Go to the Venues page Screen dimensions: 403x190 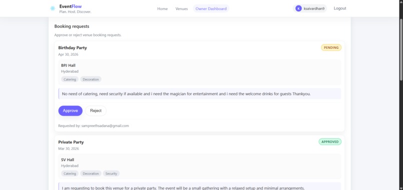181,8
